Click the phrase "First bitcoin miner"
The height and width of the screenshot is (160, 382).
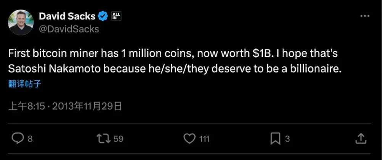(45, 54)
